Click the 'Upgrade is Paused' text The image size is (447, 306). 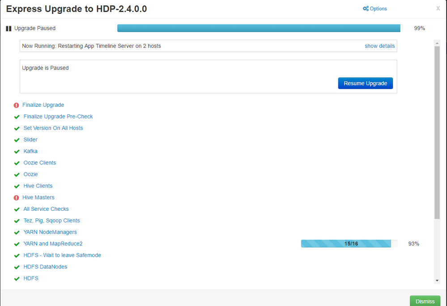click(x=45, y=68)
